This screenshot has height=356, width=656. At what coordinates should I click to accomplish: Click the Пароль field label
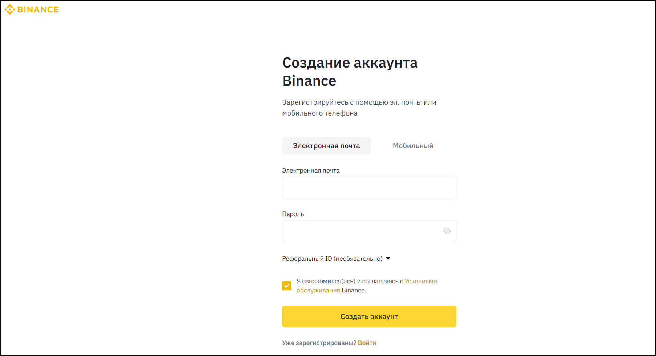[x=293, y=214]
